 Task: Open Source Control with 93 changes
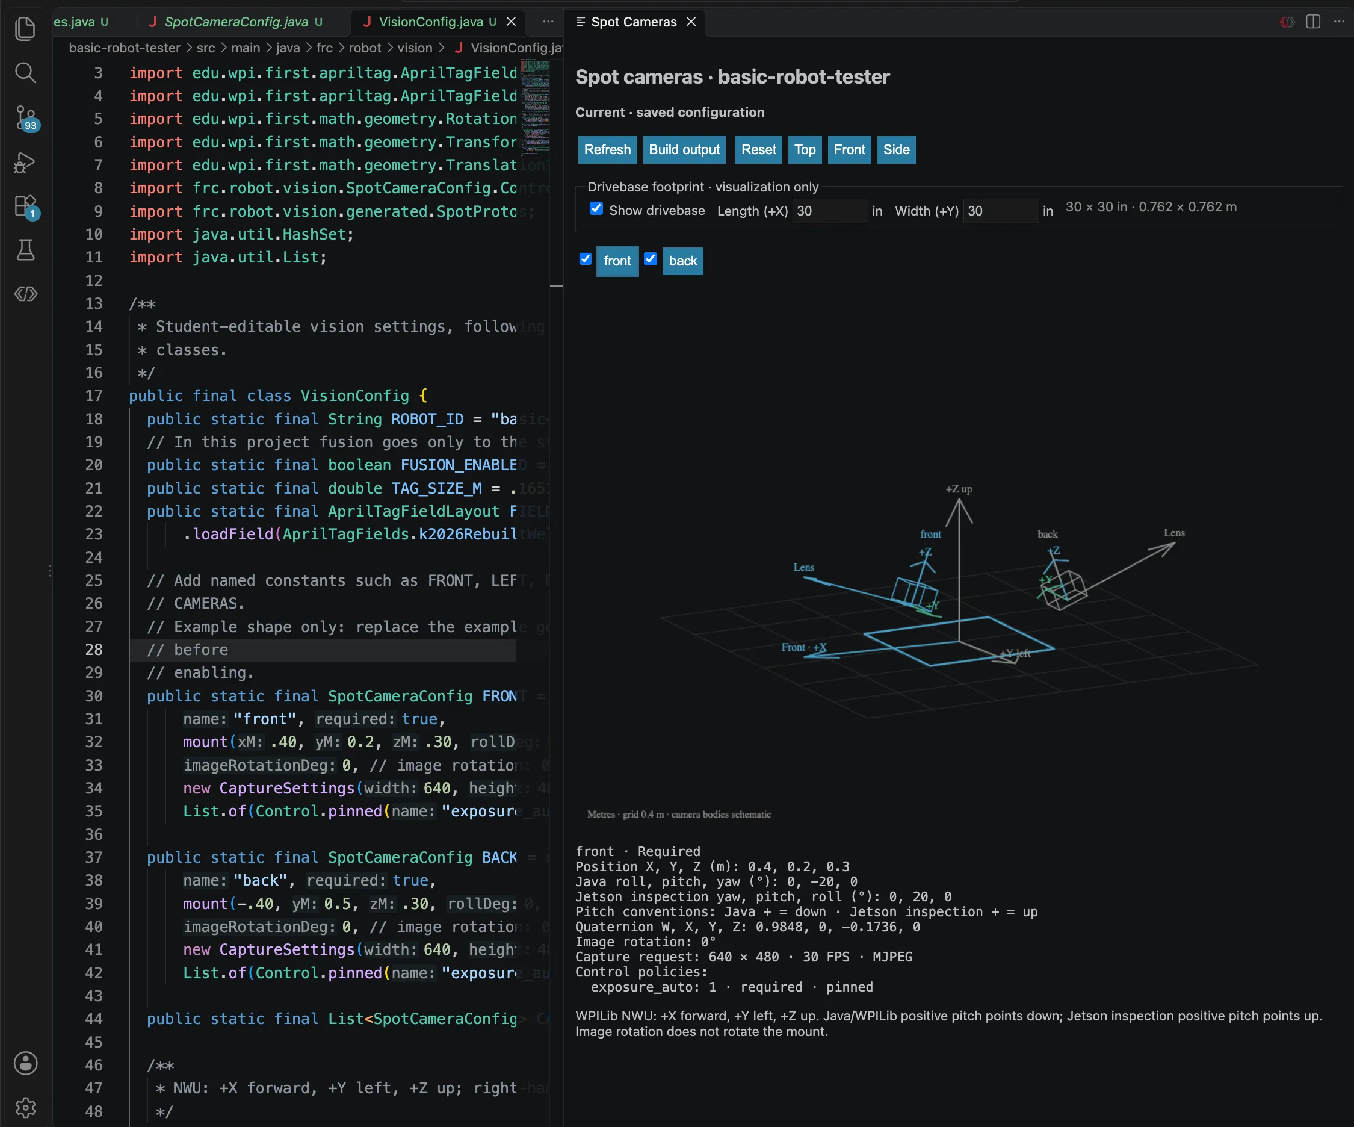pos(26,118)
